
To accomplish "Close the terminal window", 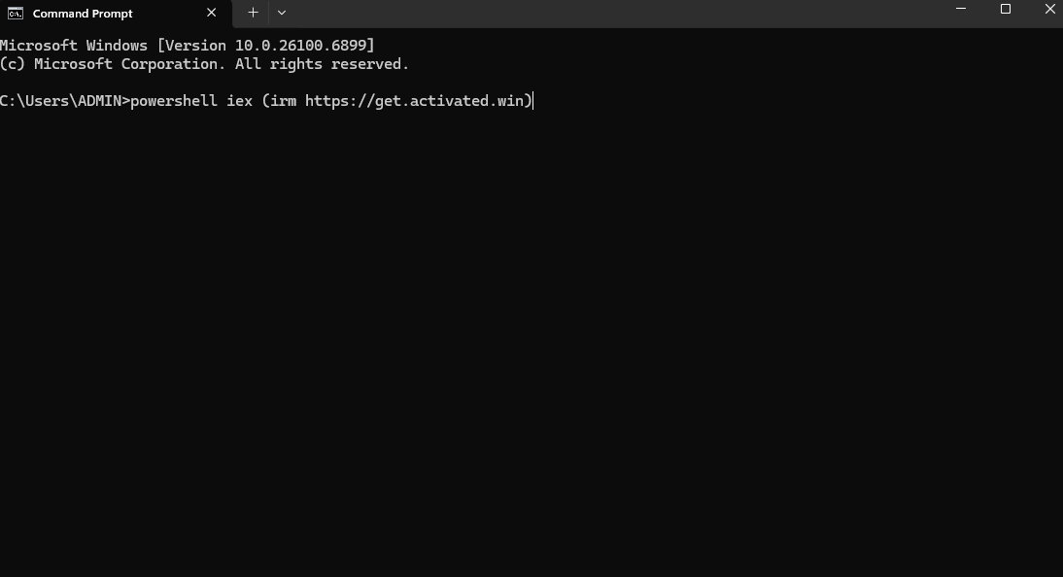I will point(1048,10).
